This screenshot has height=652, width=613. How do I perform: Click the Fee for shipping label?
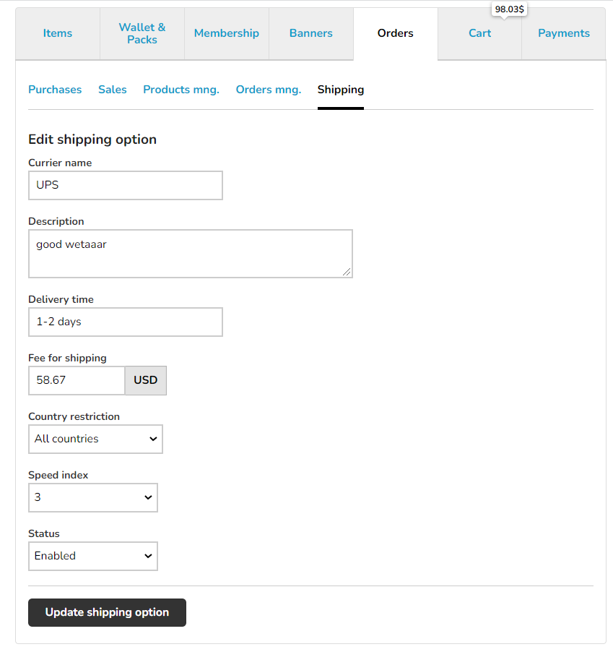(x=67, y=358)
